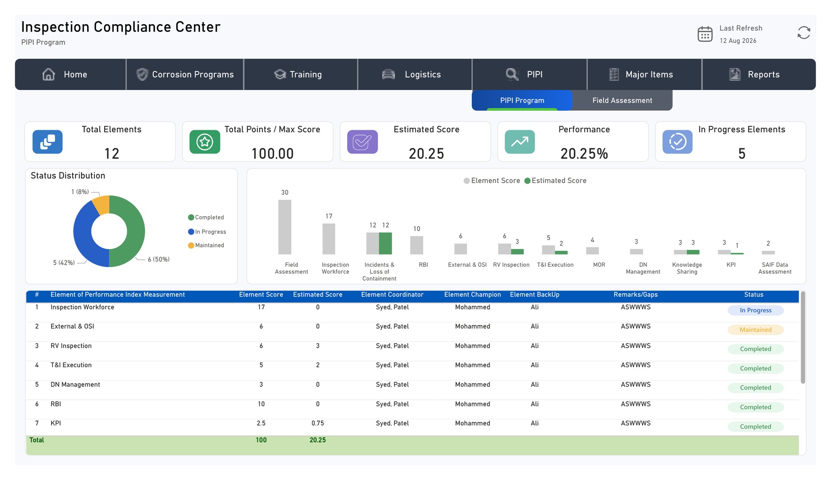This screenshot has height=480, width=831.
Task: Sort by Element Coordinator column header
Action: coord(392,295)
